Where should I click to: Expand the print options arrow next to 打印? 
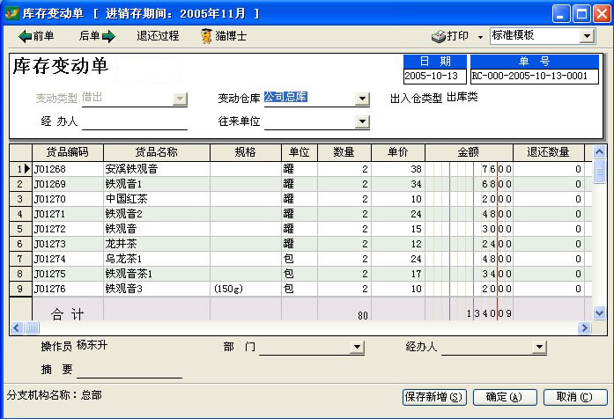click(x=480, y=37)
